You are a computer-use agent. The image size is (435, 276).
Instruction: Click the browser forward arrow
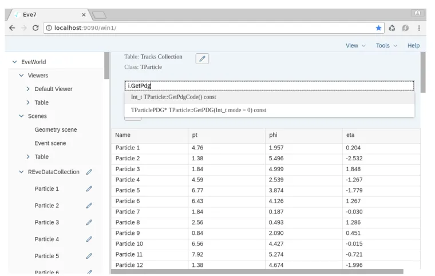(24, 27)
